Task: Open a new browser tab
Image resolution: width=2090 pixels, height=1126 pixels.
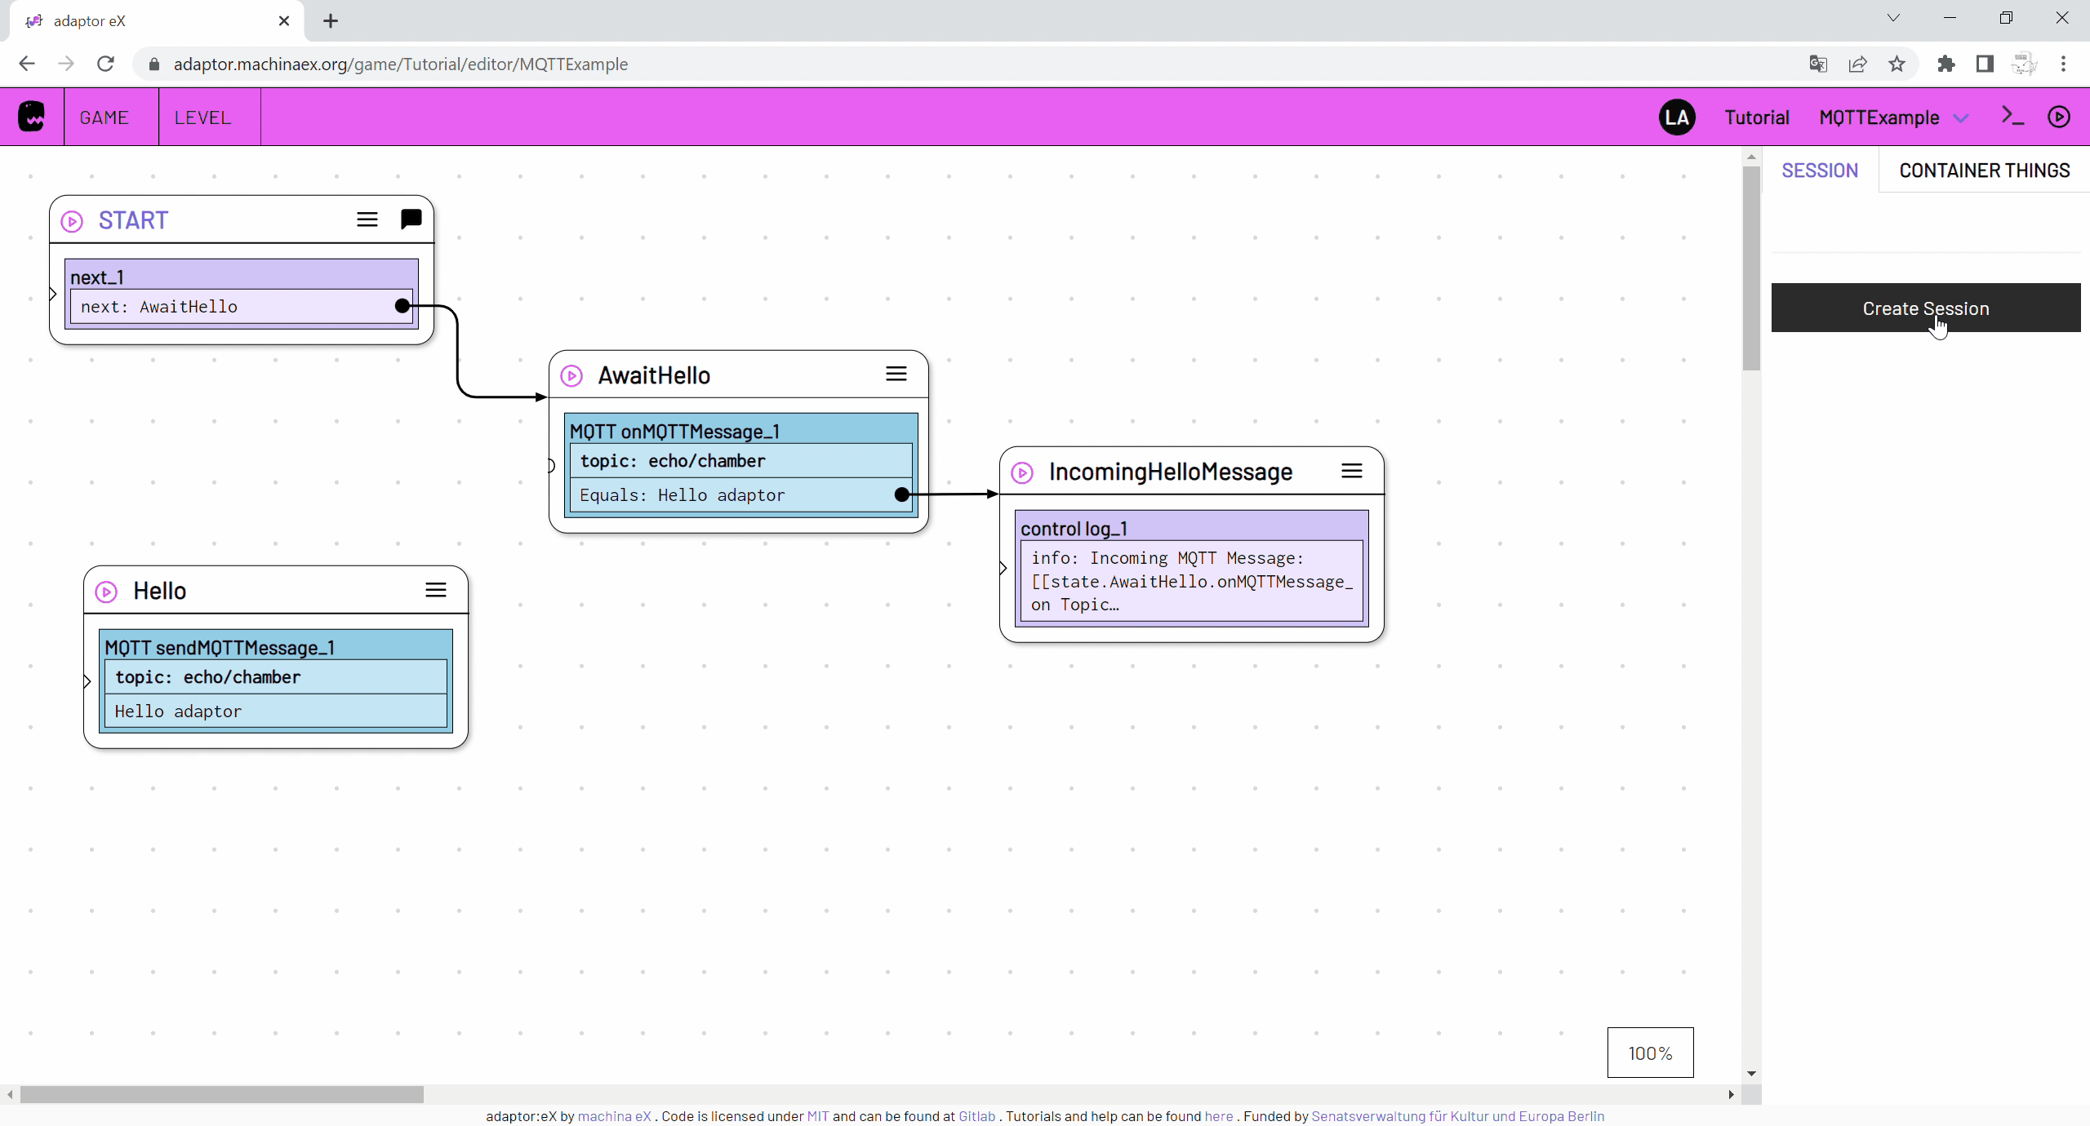Action: (331, 21)
